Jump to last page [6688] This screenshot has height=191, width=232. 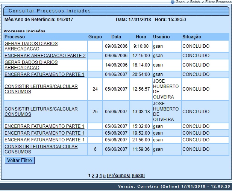[138, 176]
